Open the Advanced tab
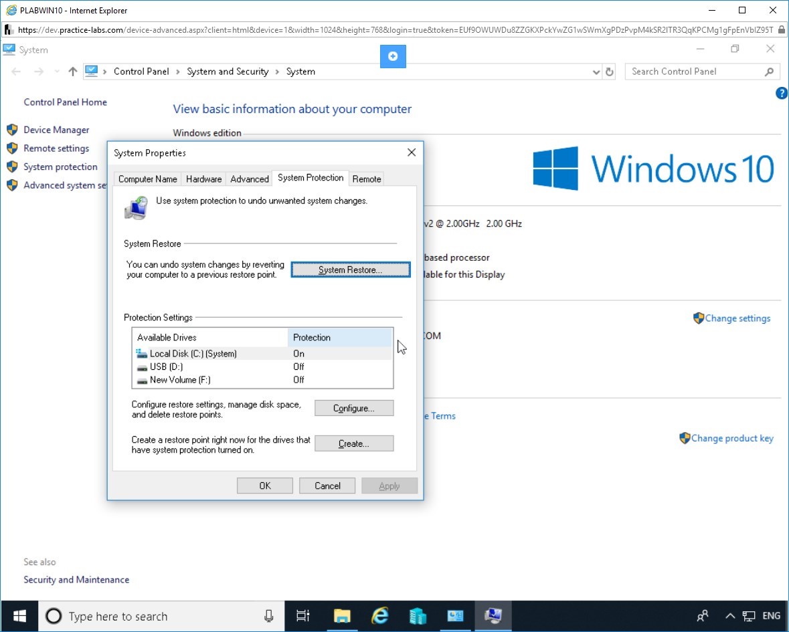789x632 pixels. click(249, 179)
